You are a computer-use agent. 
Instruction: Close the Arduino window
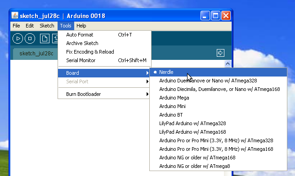(x=226, y=15)
